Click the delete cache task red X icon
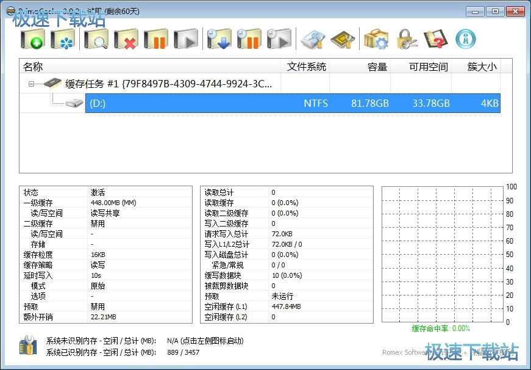Image resolution: width=531 pixels, height=370 pixels. click(126, 40)
